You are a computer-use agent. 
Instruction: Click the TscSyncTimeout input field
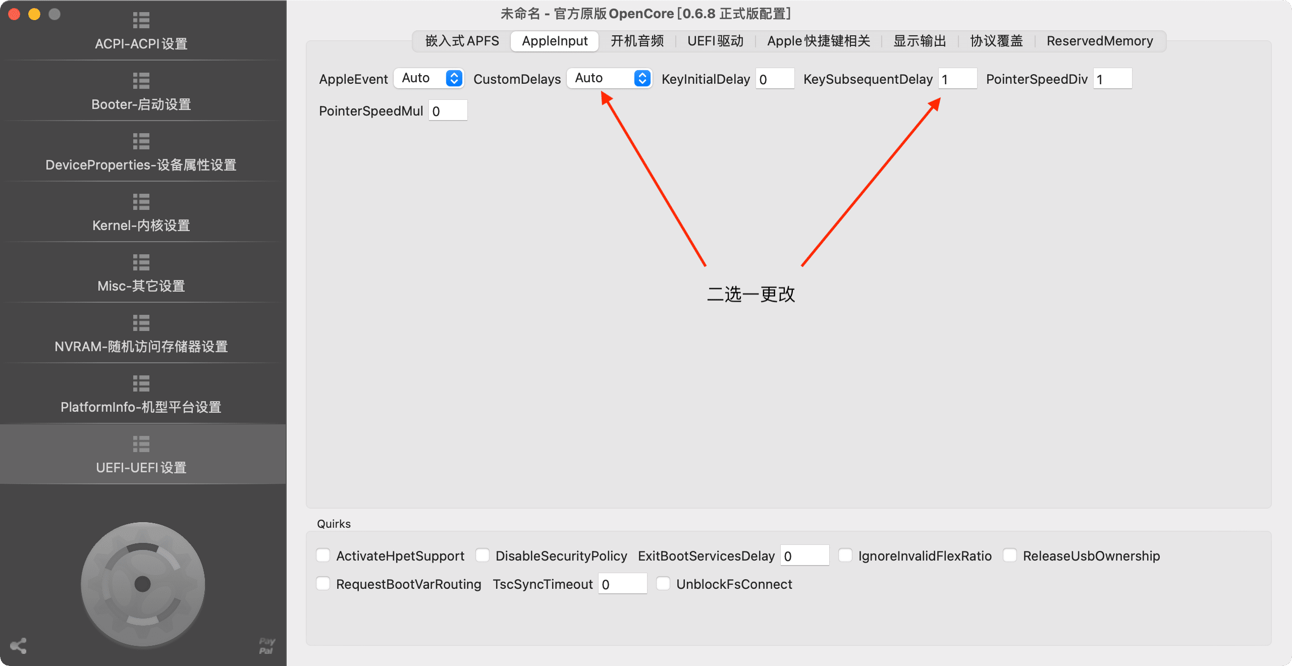(623, 584)
